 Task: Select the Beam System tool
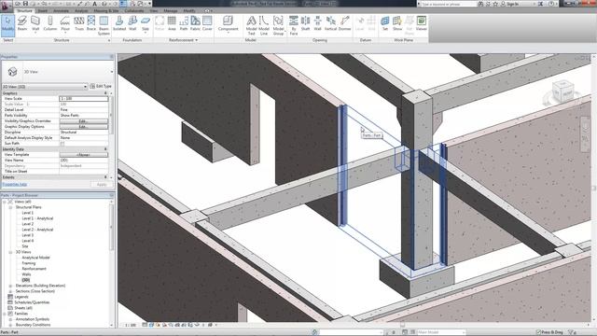pyautogui.click(x=104, y=25)
